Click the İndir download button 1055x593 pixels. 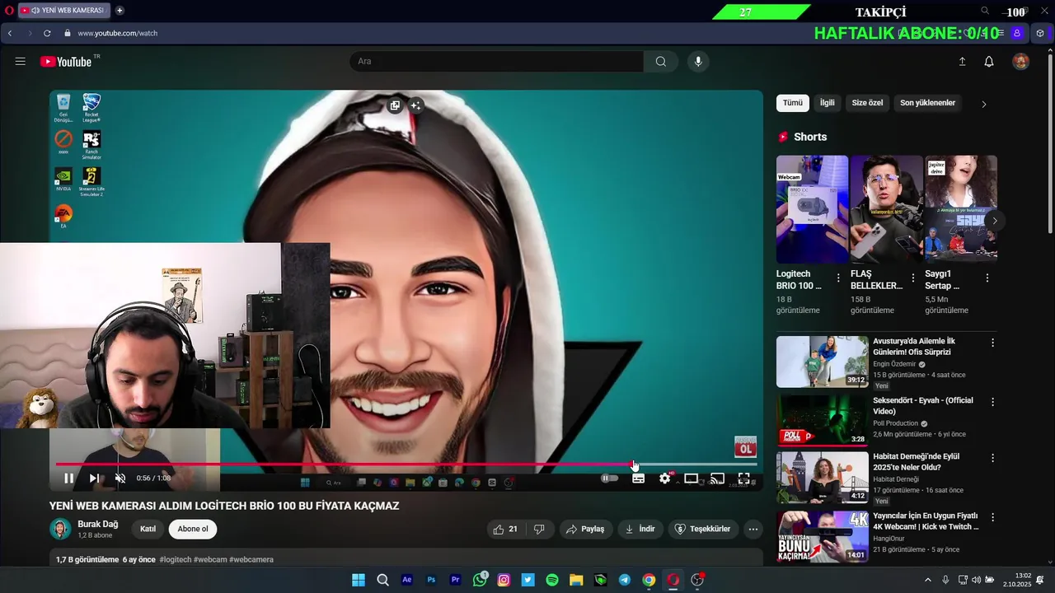[640, 529]
